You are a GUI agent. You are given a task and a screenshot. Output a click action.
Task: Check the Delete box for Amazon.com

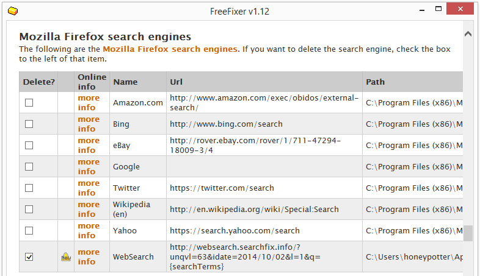29,102
